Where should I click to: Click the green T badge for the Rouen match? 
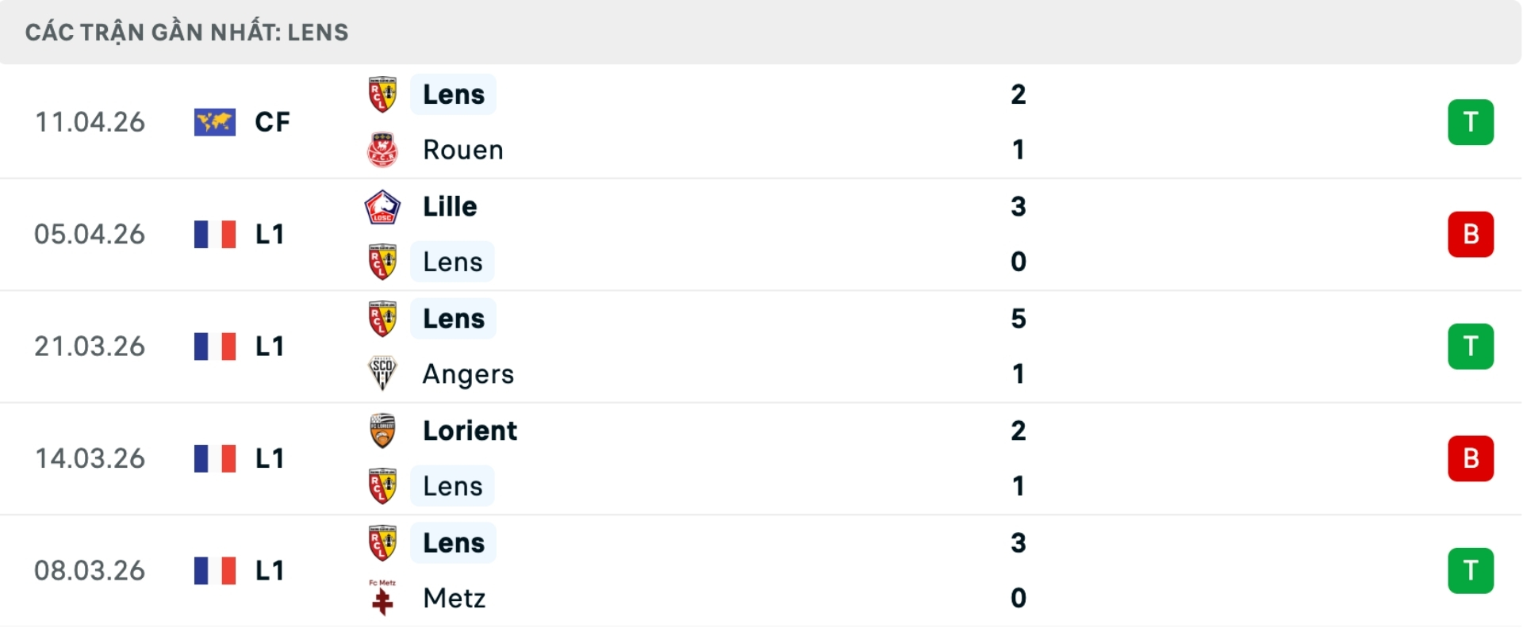(1470, 122)
